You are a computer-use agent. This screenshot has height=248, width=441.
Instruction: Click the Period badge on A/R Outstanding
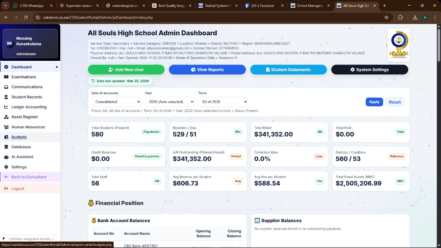click(236, 156)
